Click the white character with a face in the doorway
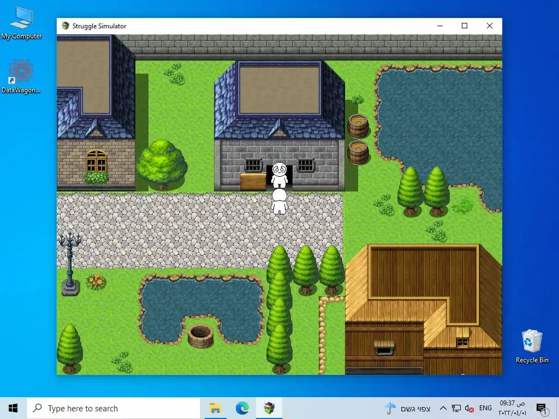 [x=279, y=175]
